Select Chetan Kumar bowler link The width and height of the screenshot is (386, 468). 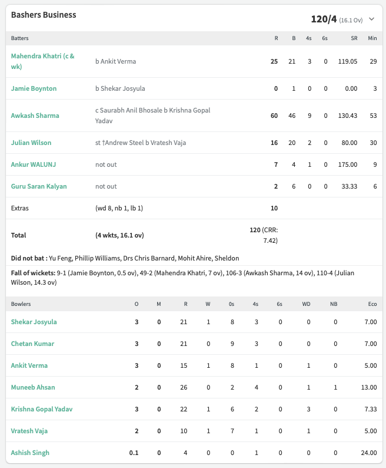(x=32, y=344)
